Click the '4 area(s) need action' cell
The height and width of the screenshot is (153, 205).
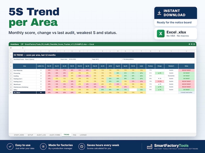pyautogui.click(x=186, y=93)
